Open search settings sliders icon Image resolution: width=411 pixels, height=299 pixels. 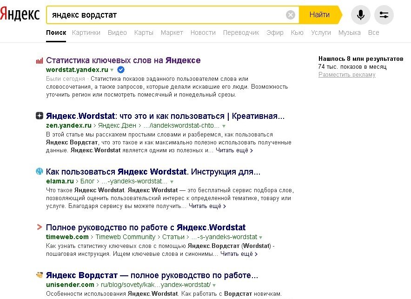point(384,15)
